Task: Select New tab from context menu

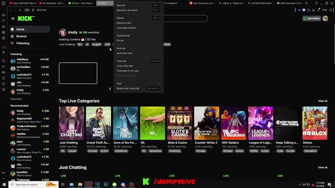Action: 138,5
